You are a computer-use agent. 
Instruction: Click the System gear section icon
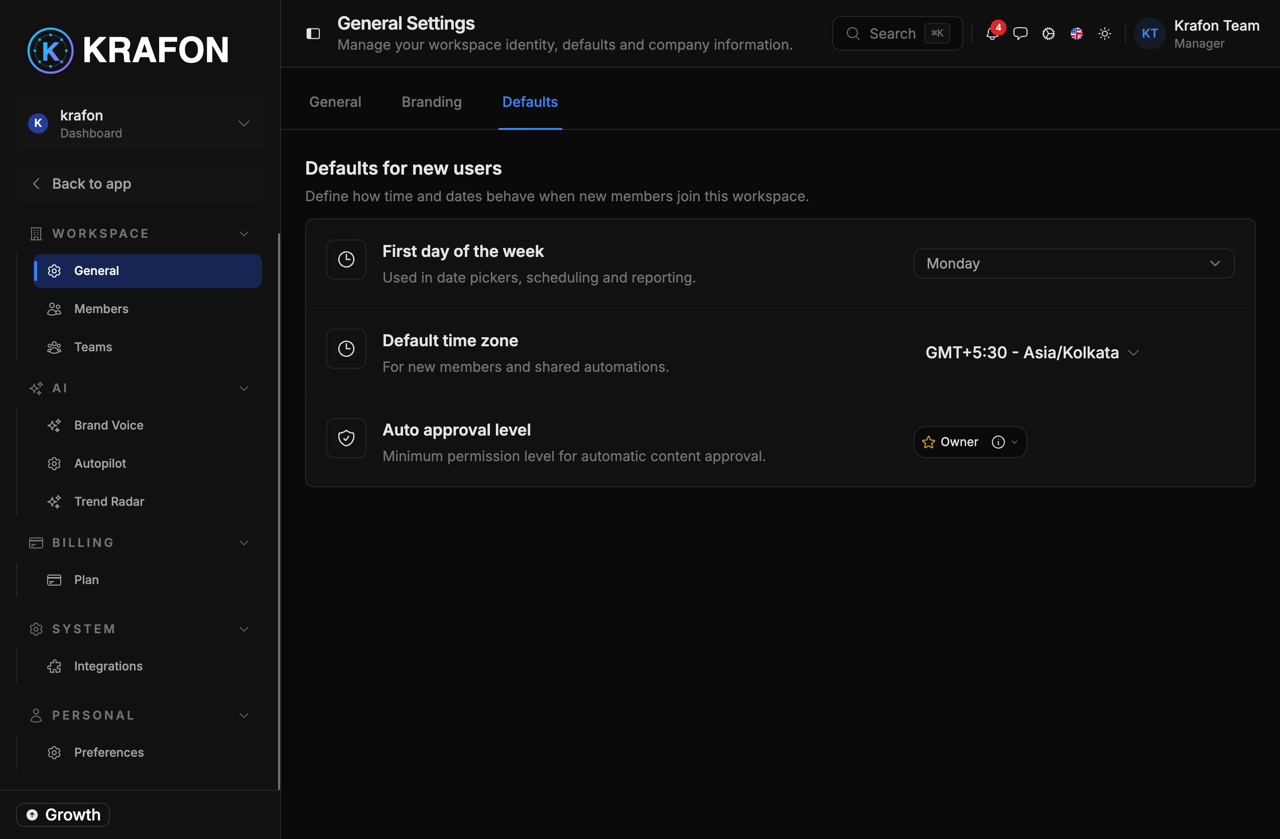36,629
